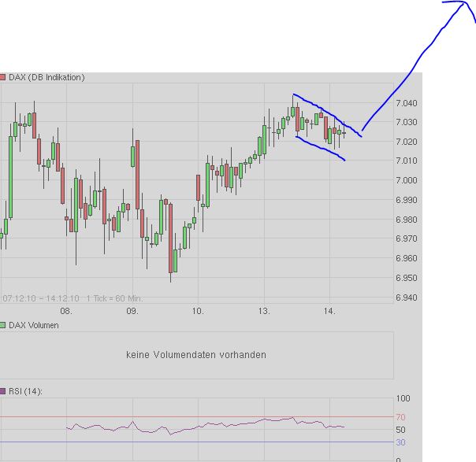The image size is (476, 462).
Task: Click the RSI 50 midline label
Action: [x=400, y=430]
